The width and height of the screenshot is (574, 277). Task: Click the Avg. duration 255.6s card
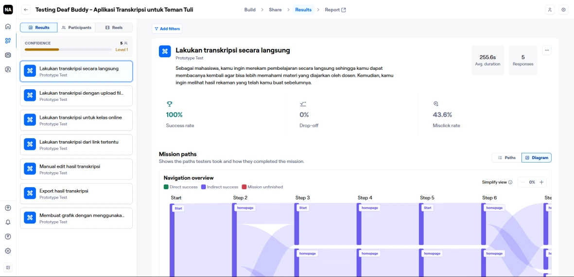point(487,60)
